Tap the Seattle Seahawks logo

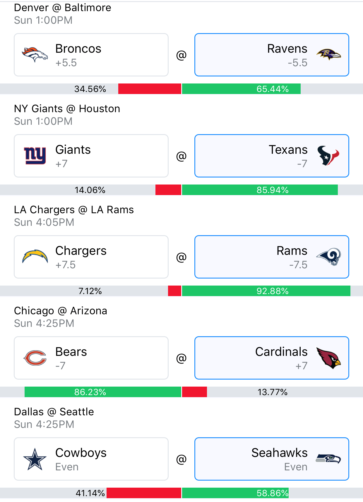[x=328, y=459]
